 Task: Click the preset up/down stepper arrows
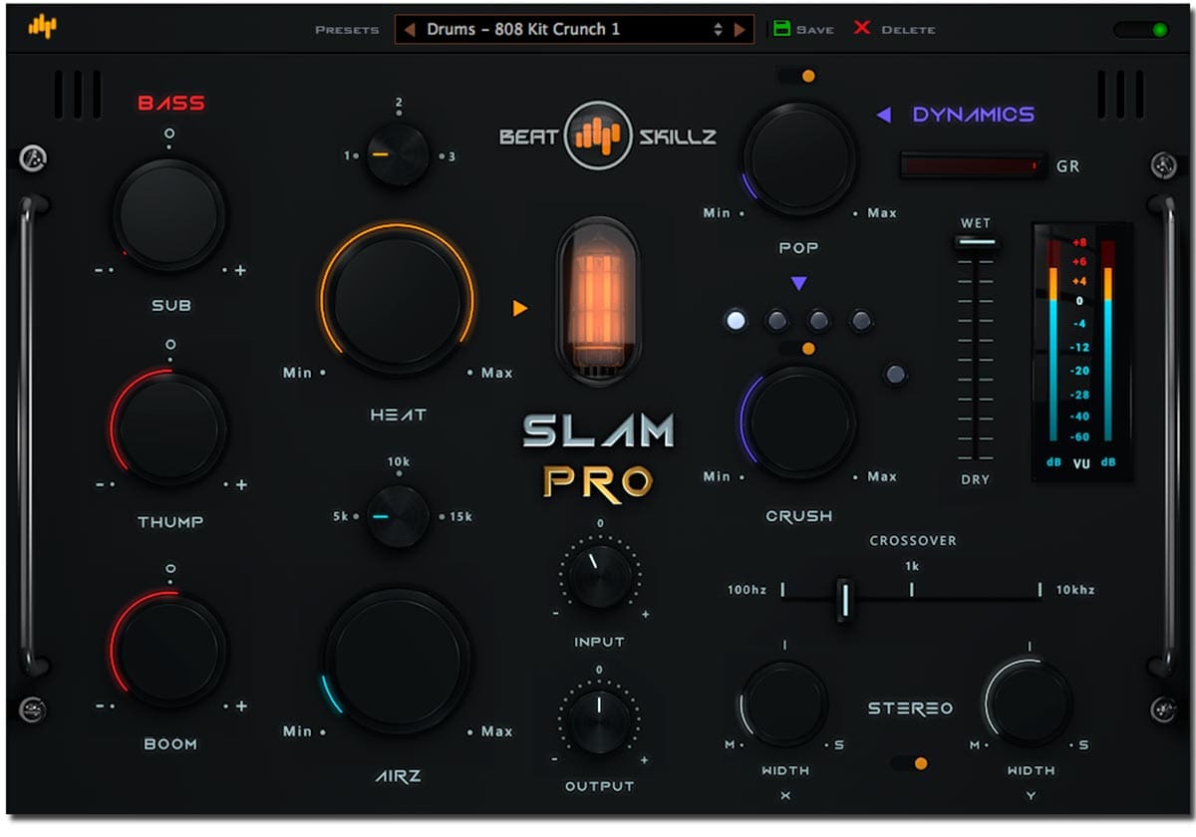(718, 30)
